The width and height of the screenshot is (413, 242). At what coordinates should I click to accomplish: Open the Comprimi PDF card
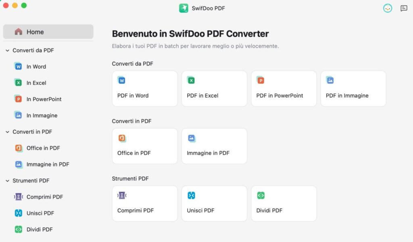pyautogui.click(x=145, y=204)
